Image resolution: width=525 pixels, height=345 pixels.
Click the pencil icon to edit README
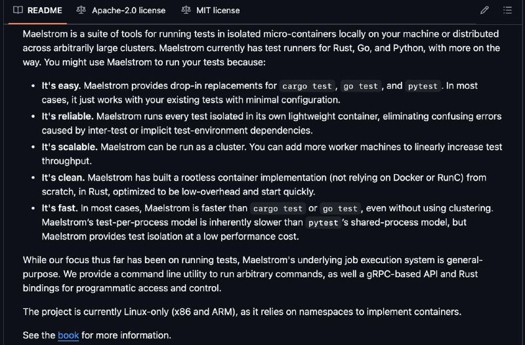click(484, 10)
